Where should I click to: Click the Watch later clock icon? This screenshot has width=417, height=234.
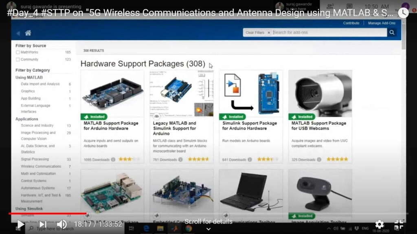pyautogui.click(x=403, y=13)
